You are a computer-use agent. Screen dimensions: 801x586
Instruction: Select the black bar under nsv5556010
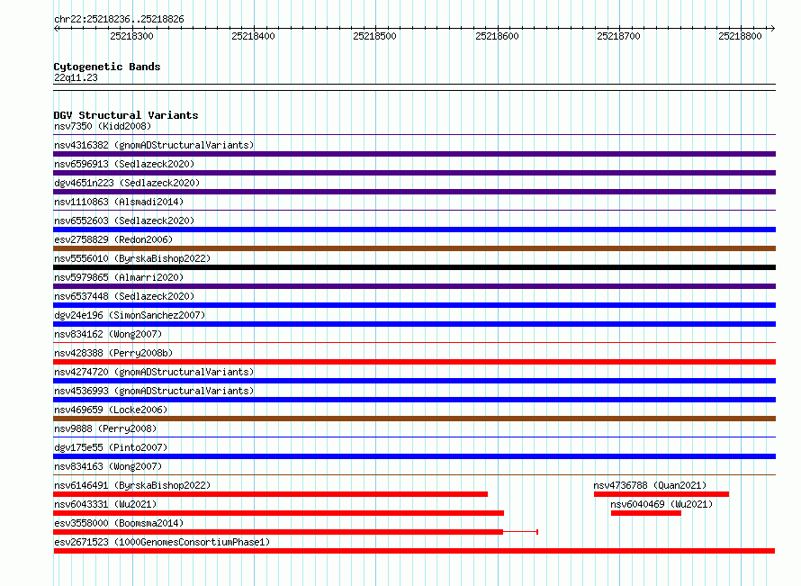pyautogui.click(x=414, y=267)
